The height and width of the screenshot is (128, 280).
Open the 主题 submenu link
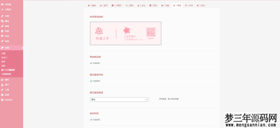tap(3, 53)
